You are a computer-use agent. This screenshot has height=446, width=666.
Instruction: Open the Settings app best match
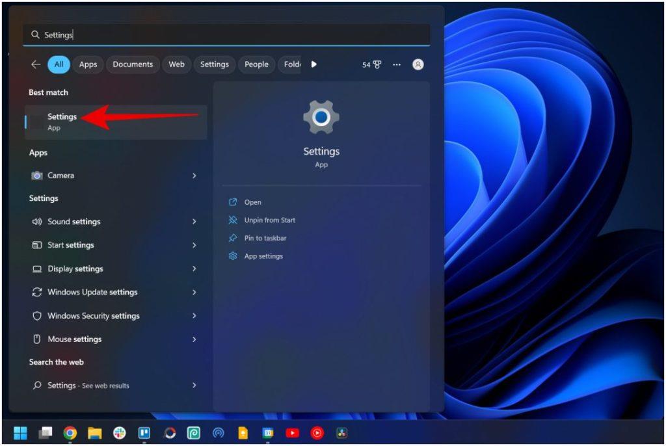[116, 122]
